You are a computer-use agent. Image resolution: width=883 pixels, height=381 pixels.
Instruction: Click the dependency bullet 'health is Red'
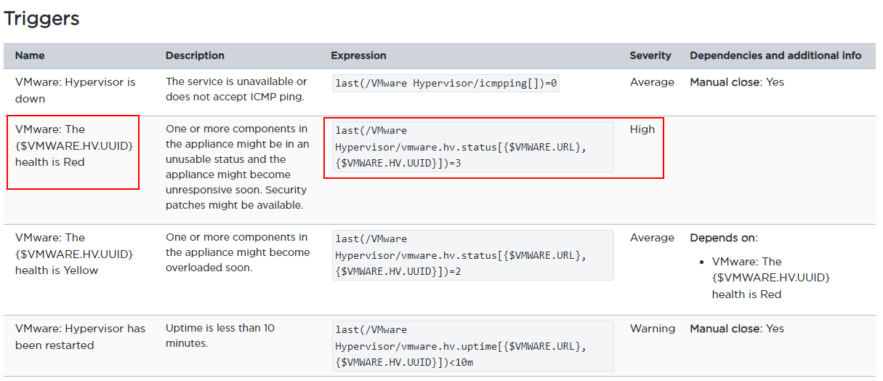(770, 278)
